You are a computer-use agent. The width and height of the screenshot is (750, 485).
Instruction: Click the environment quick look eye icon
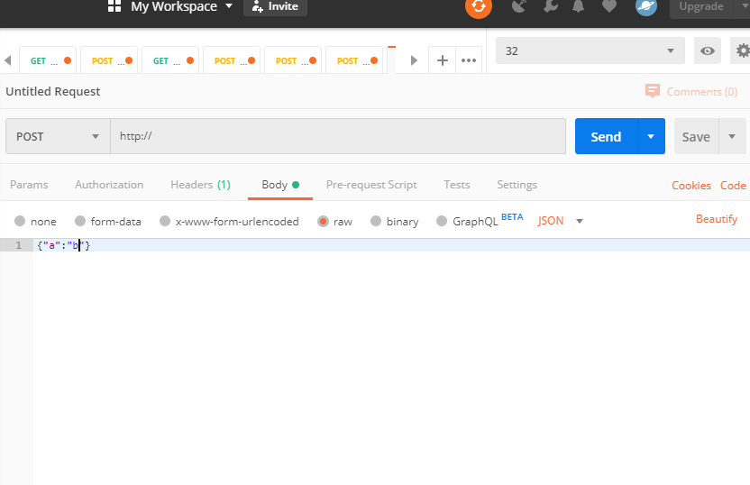tap(708, 50)
